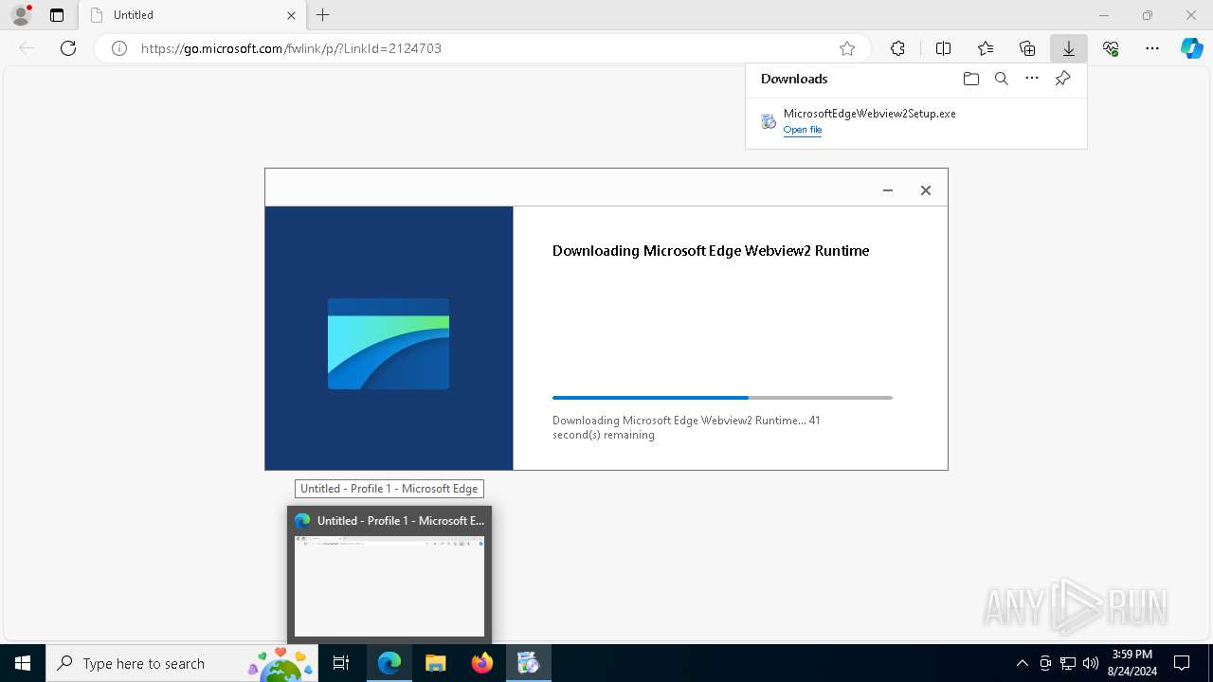Open the Edge profile avatar menu
1213x682 pixels.
21,15
